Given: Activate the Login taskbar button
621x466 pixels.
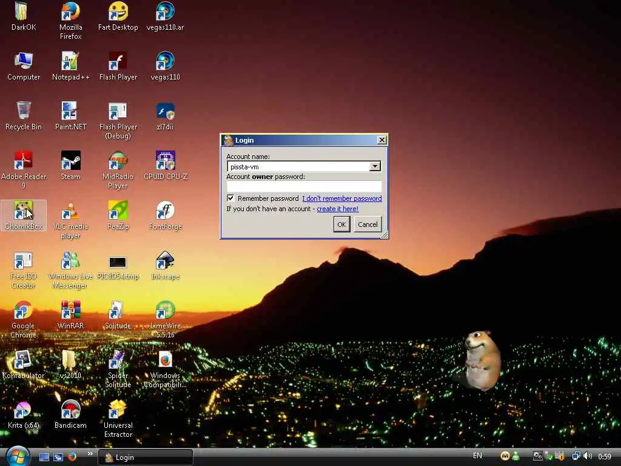Looking at the screenshot, I should [x=146, y=458].
